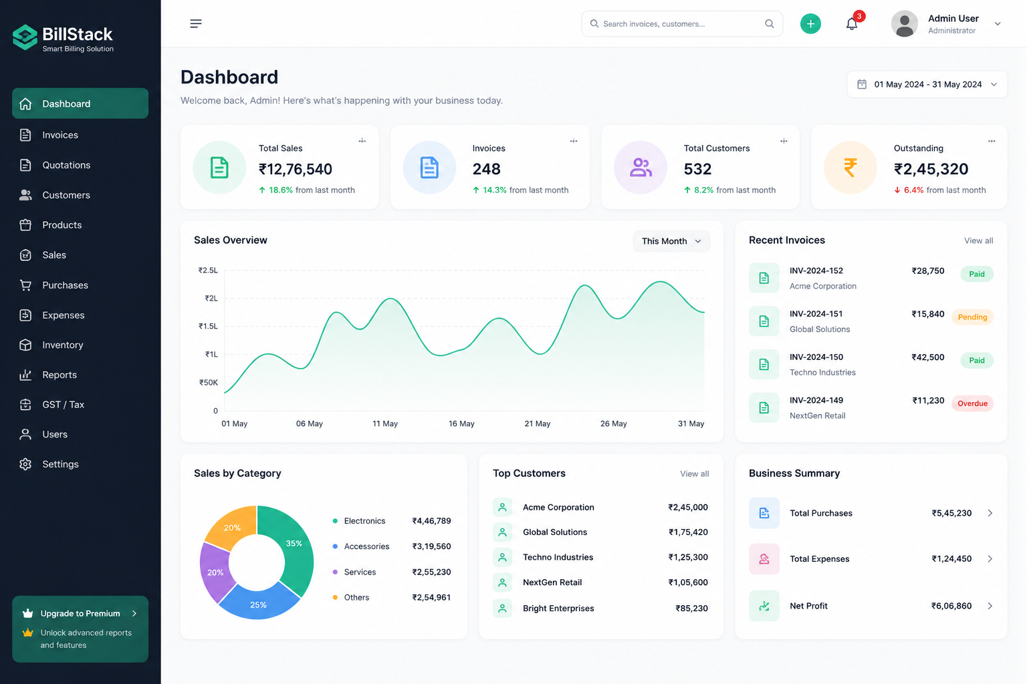Click the BillStack logo icon
This screenshot has height=684, width=1027.
click(25, 37)
